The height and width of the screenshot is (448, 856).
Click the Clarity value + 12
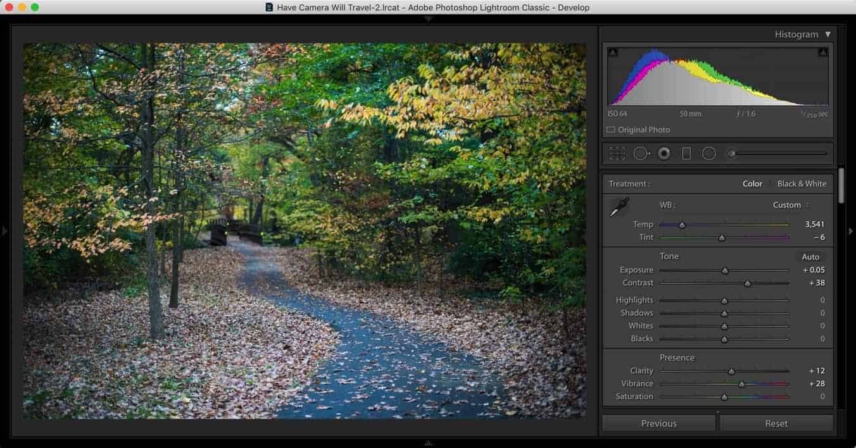[817, 371]
